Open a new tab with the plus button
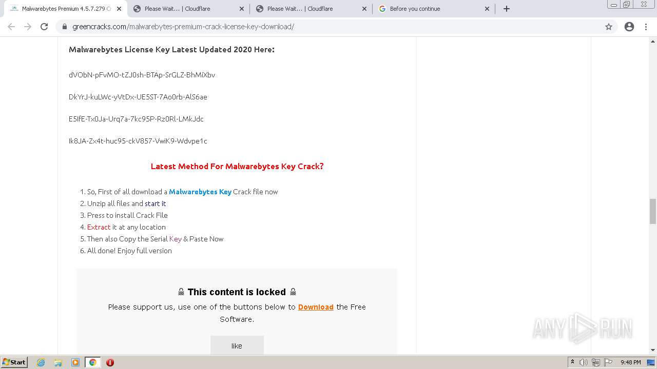This screenshot has height=369, width=657. (507, 9)
